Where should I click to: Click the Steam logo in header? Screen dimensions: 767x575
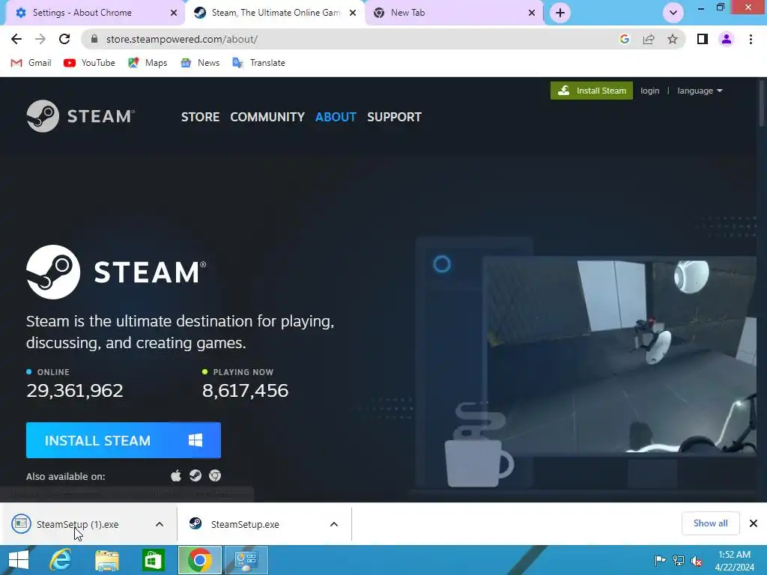[81, 116]
